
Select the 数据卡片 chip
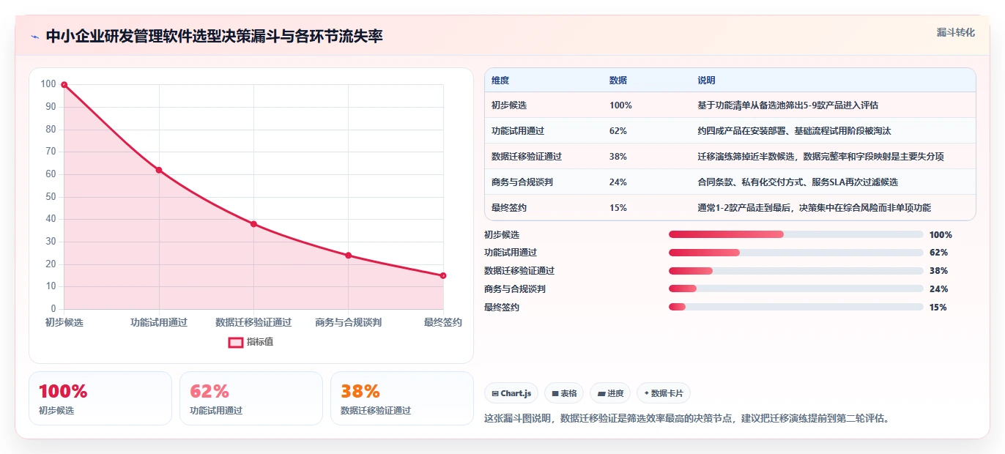click(x=664, y=393)
